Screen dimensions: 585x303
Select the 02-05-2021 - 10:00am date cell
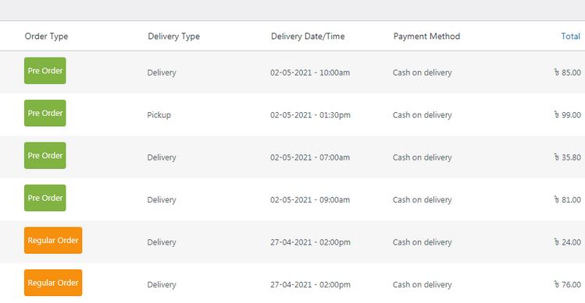point(310,72)
